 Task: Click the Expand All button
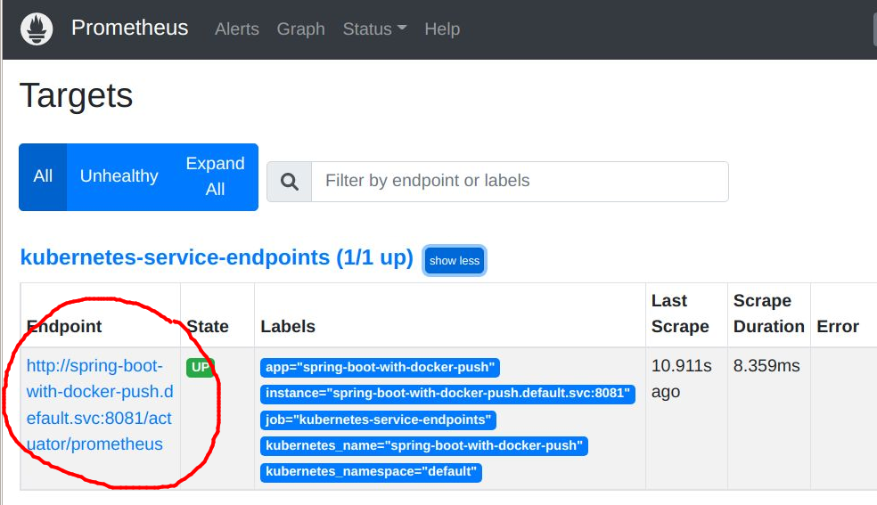216,176
